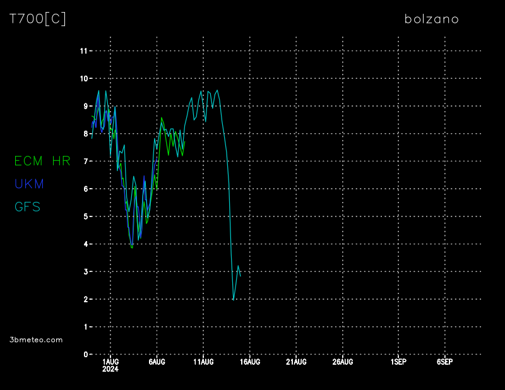
Task: Select the UKM legend entry
Action: coord(29,184)
